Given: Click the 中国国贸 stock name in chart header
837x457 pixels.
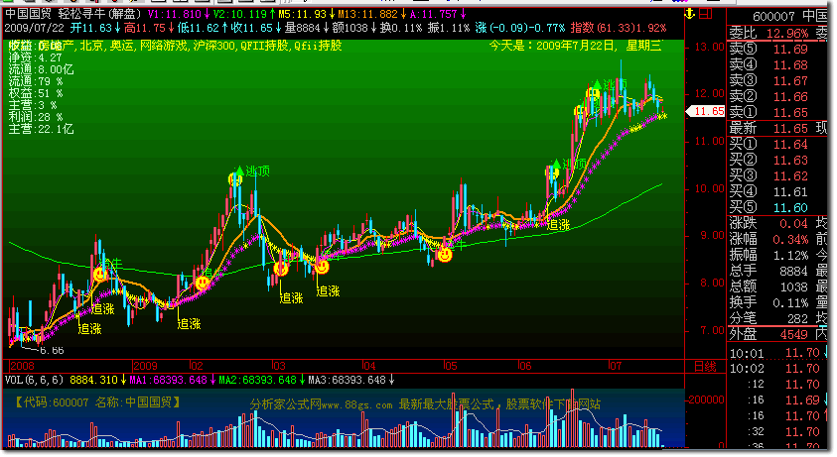Looking at the screenshot, I should (x=28, y=14).
